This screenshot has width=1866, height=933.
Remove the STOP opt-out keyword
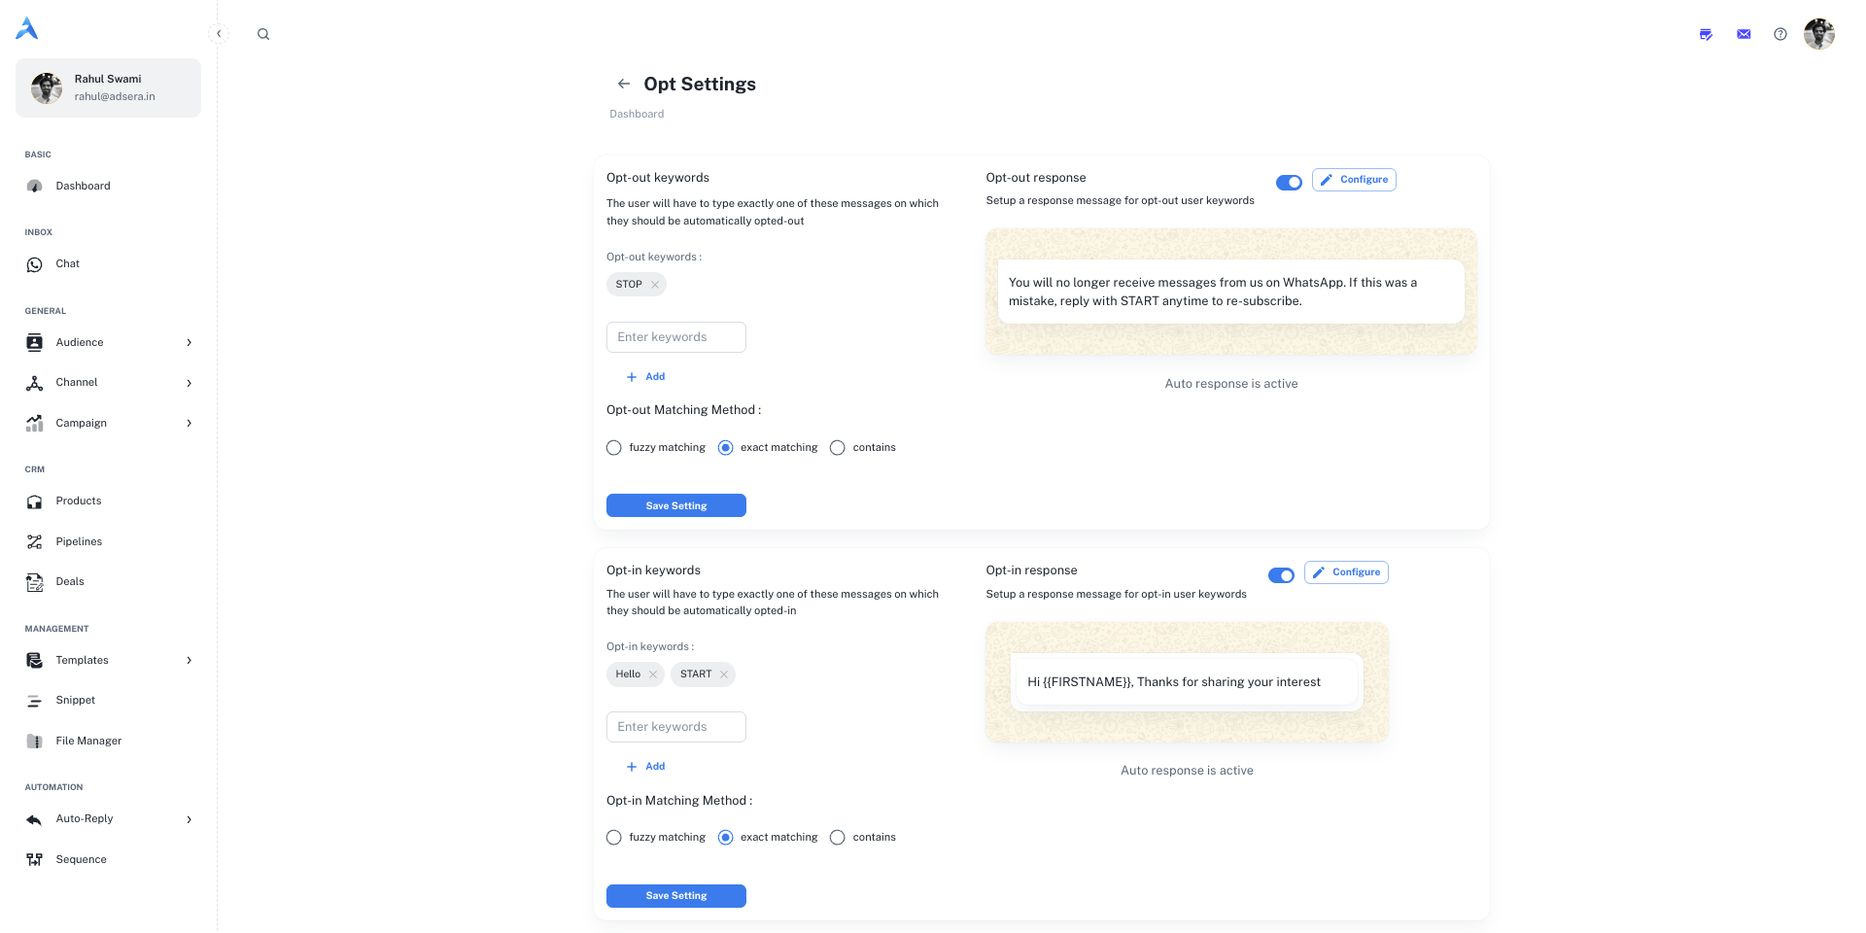point(655,285)
